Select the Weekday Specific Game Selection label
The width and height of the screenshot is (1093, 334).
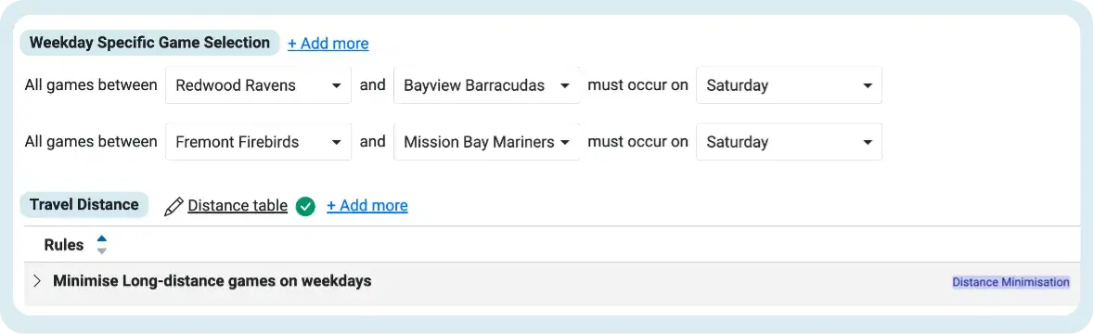tap(150, 43)
